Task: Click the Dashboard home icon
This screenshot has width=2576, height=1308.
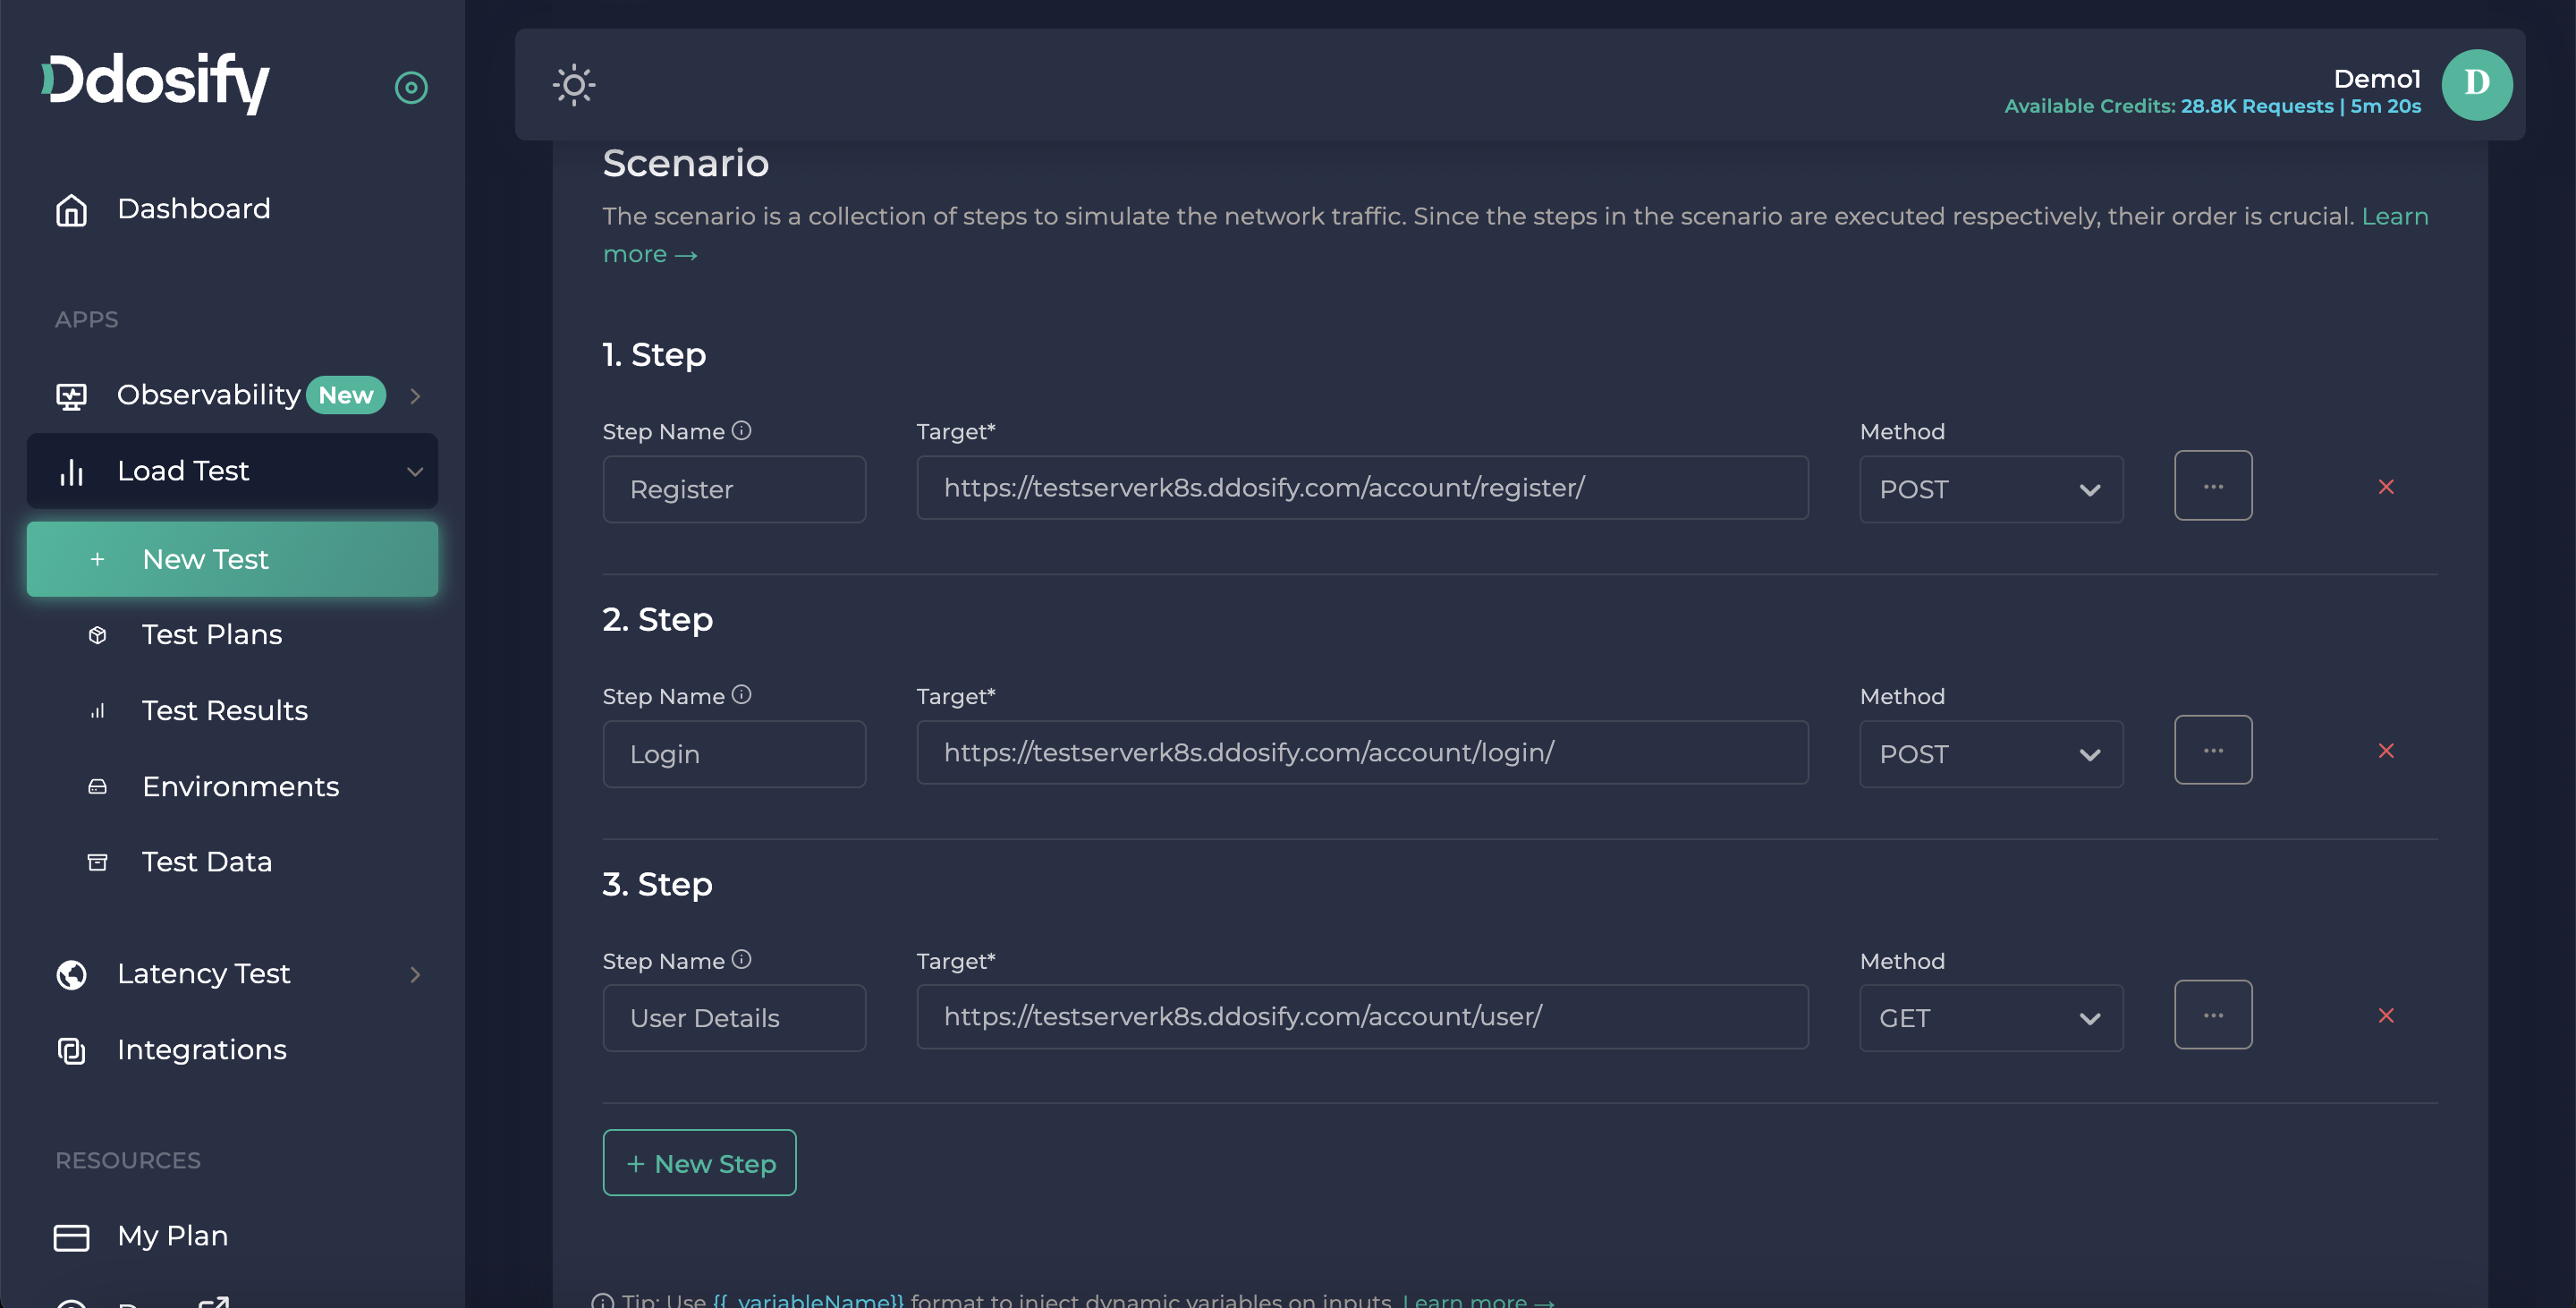Action: click(x=71, y=210)
